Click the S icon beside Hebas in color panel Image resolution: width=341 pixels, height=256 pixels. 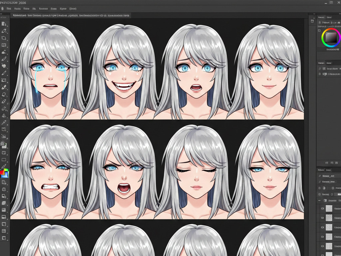320,22
